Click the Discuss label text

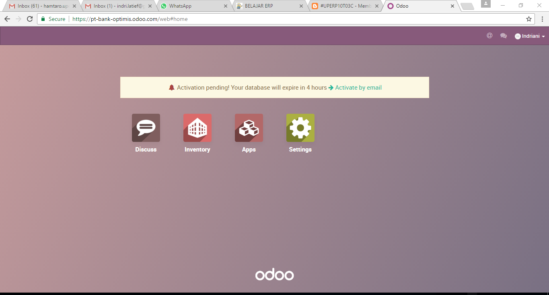(x=146, y=150)
